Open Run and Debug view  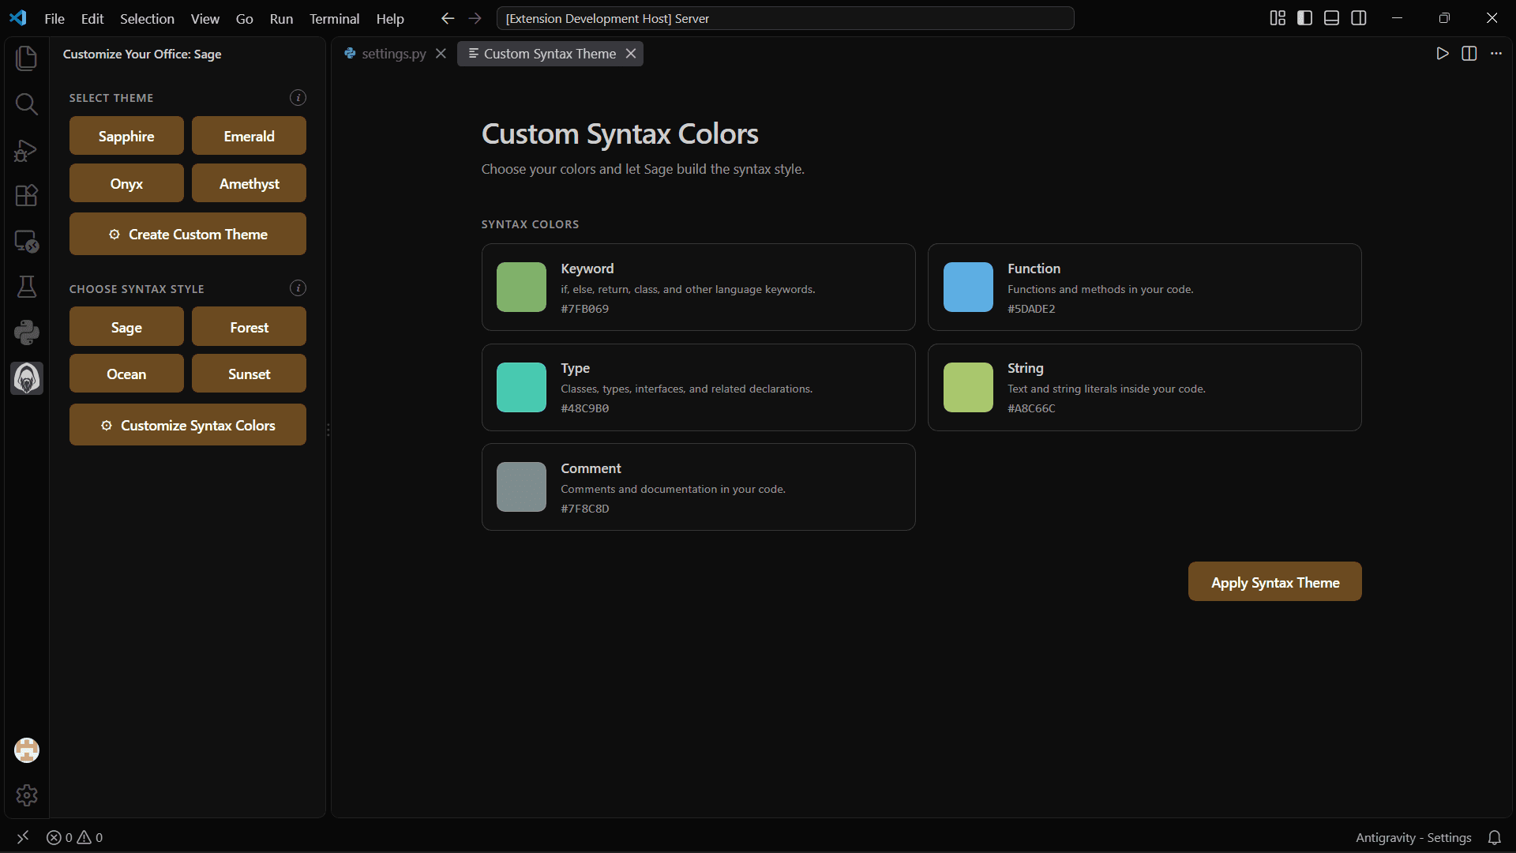(x=27, y=149)
